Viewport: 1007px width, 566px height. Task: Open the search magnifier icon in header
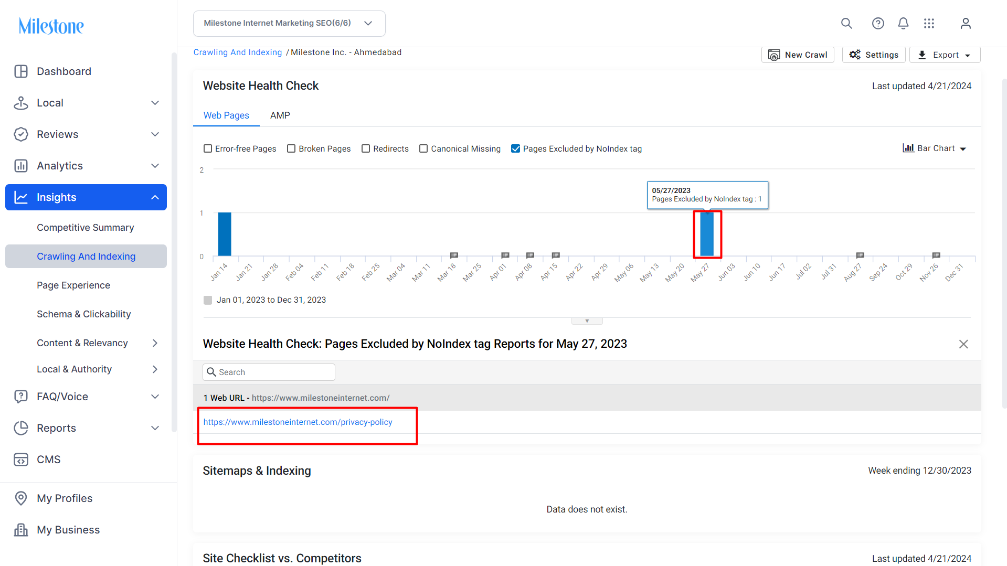[x=846, y=24]
